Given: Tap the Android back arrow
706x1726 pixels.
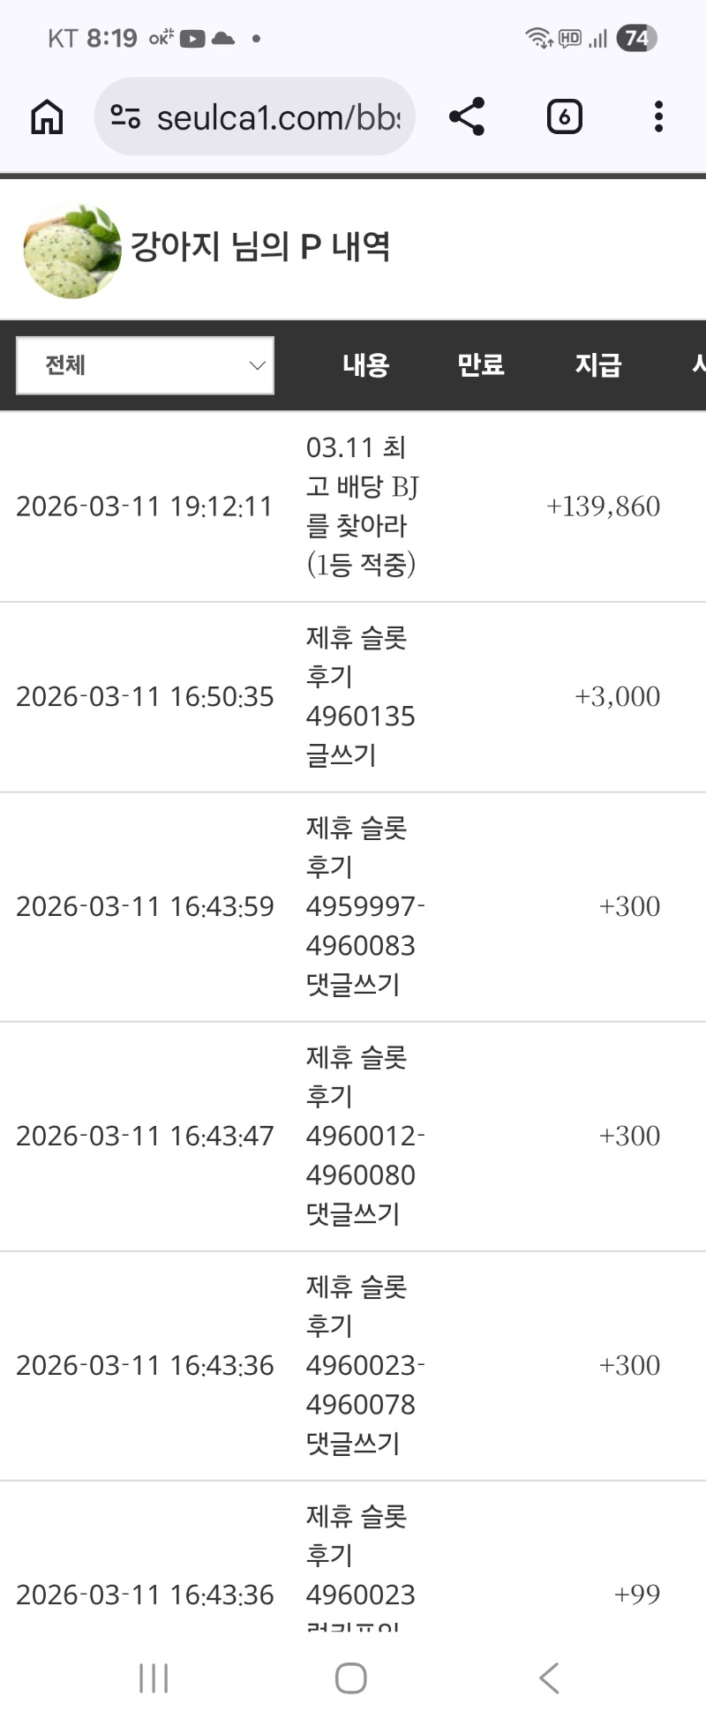Looking at the screenshot, I should [549, 1677].
